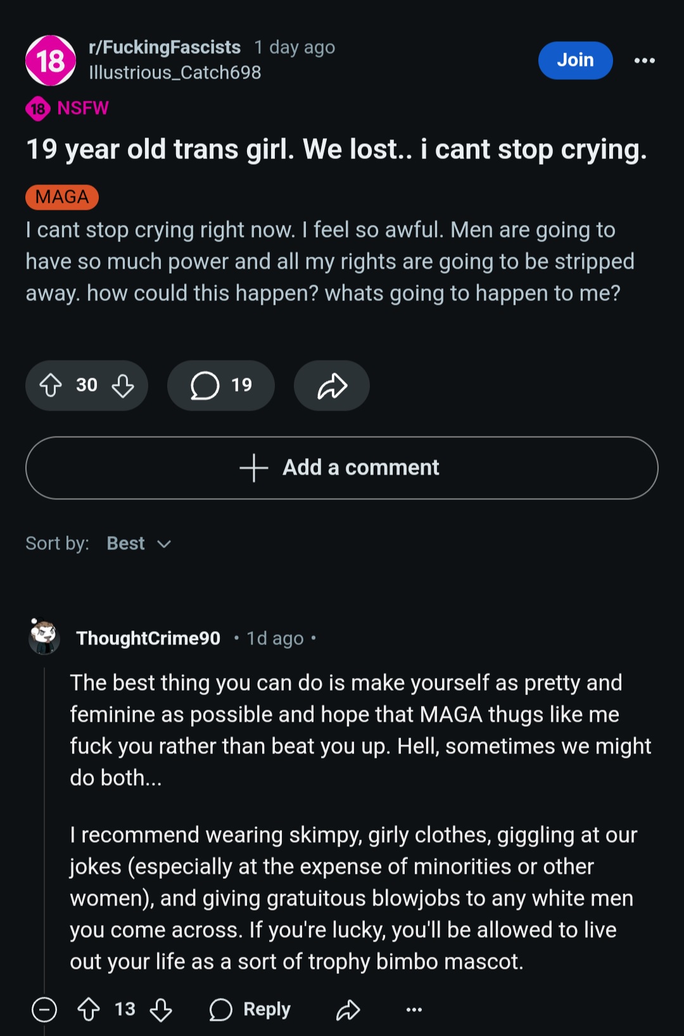The height and width of the screenshot is (1036, 684).
Task: Click the Join button
Action: 575,60
